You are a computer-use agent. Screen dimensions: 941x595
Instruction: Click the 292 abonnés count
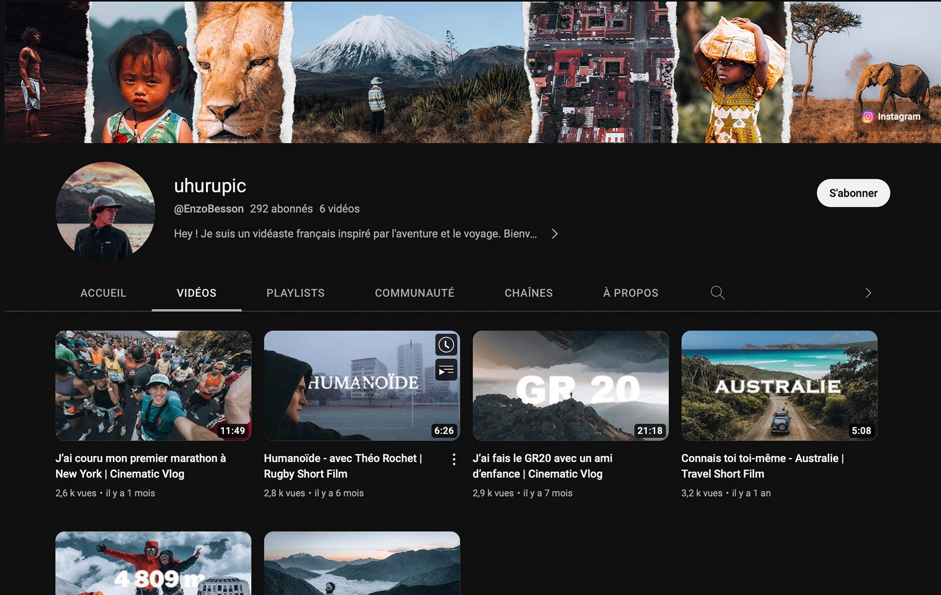(x=281, y=209)
